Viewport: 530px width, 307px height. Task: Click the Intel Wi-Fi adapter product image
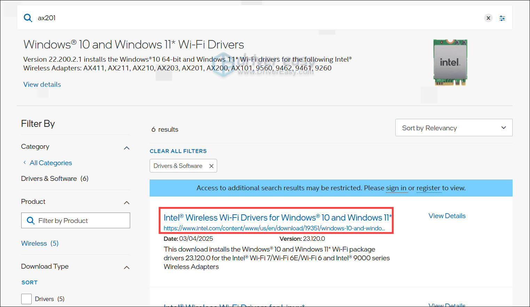450,63
